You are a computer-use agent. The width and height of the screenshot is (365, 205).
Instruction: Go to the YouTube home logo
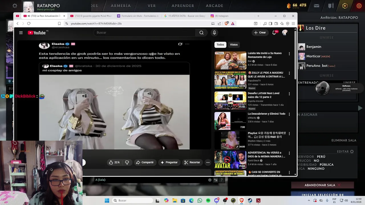[x=37, y=33]
